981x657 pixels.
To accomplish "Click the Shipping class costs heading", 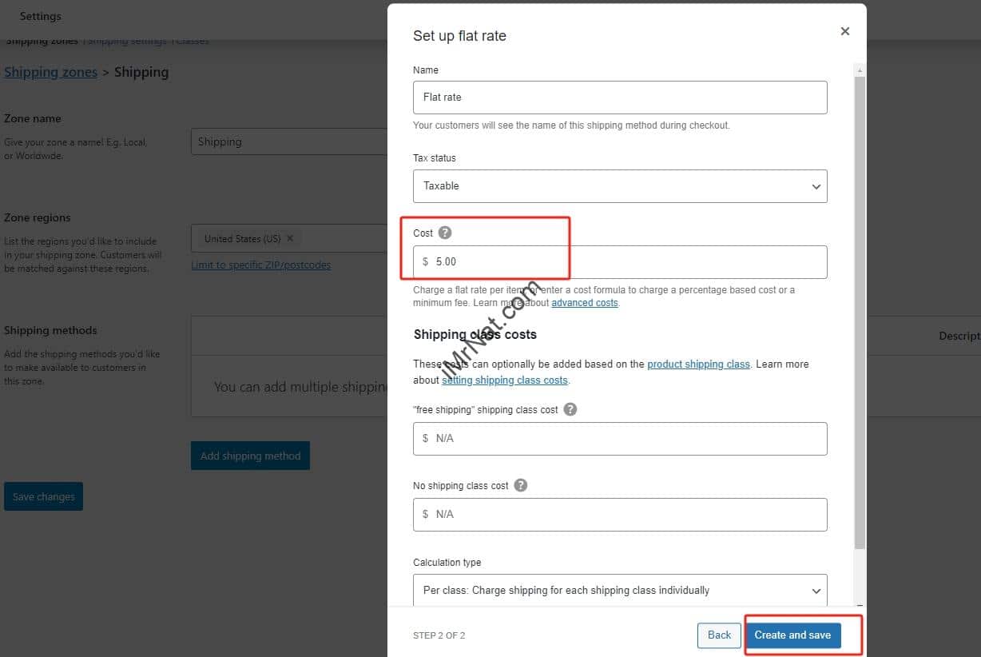I will tap(475, 334).
